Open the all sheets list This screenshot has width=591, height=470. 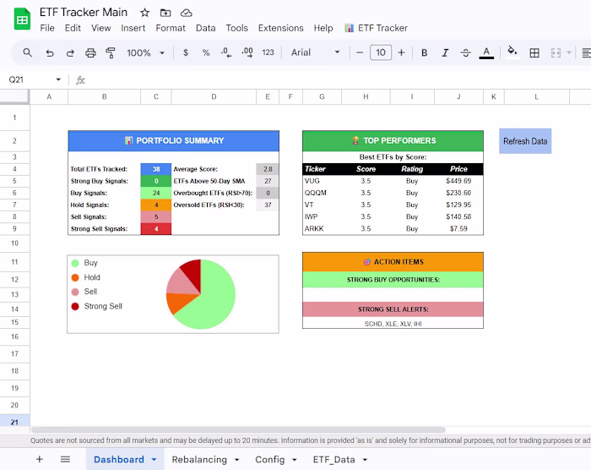[65, 459]
